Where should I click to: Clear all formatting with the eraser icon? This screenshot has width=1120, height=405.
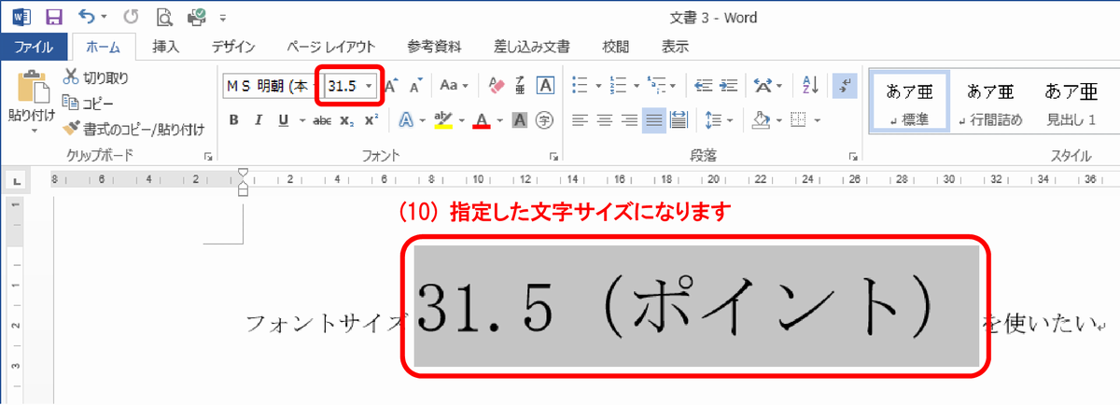pos(496,85)
